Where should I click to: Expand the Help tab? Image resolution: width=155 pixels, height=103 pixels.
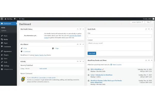pyautogui.click(x=149, y=22)
